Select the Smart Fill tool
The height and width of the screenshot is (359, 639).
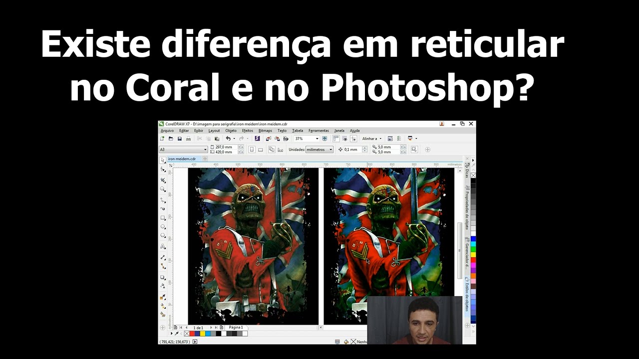click(163, 314)
